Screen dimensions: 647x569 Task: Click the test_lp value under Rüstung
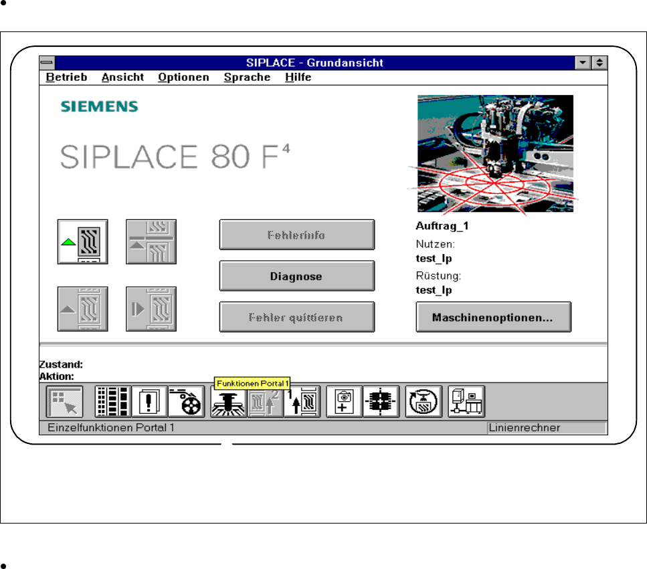click(434, 290)
